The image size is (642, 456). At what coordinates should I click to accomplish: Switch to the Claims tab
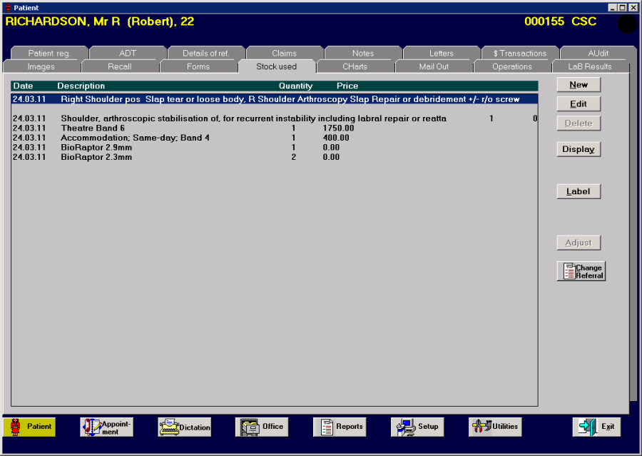coord(284,54)
